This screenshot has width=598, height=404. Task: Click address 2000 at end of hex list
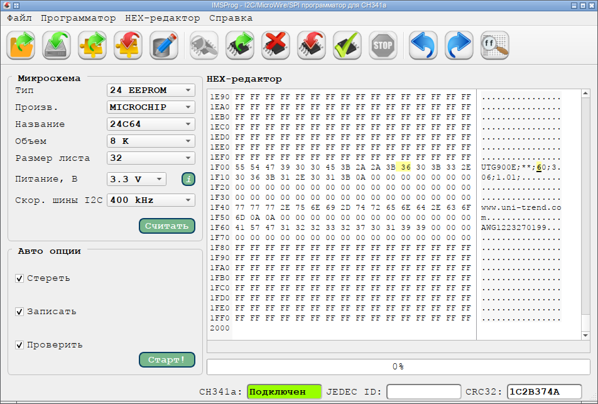[x=220, y=328]
